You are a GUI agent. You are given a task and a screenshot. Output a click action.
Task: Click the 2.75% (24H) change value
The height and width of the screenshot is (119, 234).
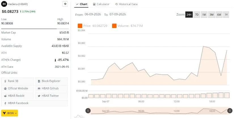point(28,12)
